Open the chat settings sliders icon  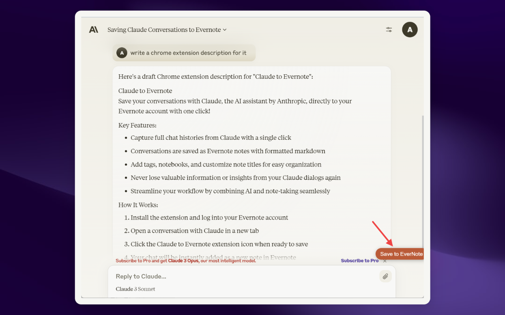[389, 30]
